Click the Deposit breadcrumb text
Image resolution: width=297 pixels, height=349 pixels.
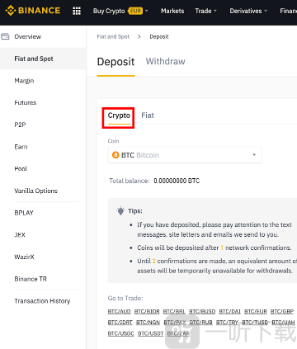pos(159,36)
